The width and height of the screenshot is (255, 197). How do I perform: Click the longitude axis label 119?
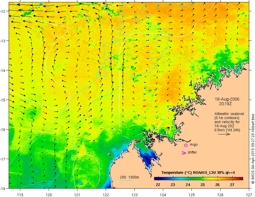[x=20, y=195]
